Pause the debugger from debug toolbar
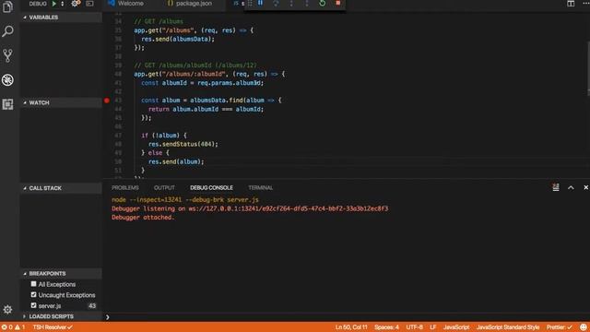The image size is (590, 332). pos(260,3)
